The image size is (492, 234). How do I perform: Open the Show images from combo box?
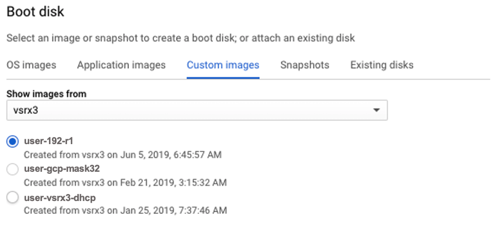click(x=196, y=111)
